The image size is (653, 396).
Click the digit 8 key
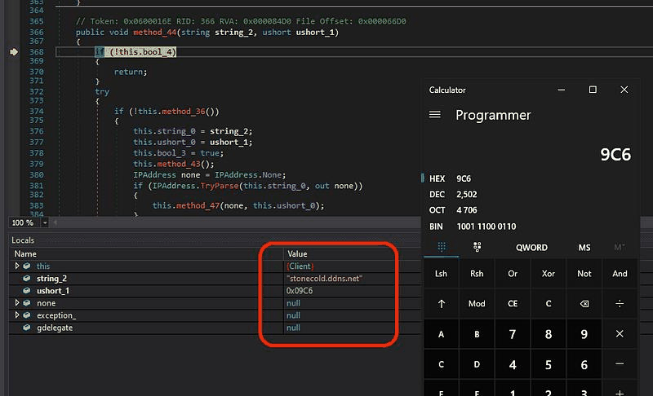[548, 334]
